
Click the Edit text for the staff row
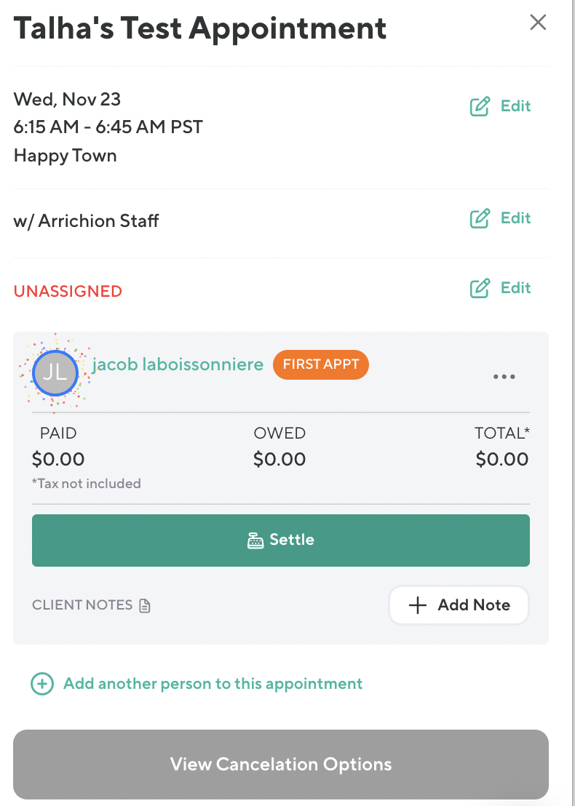tap(516, 218)
